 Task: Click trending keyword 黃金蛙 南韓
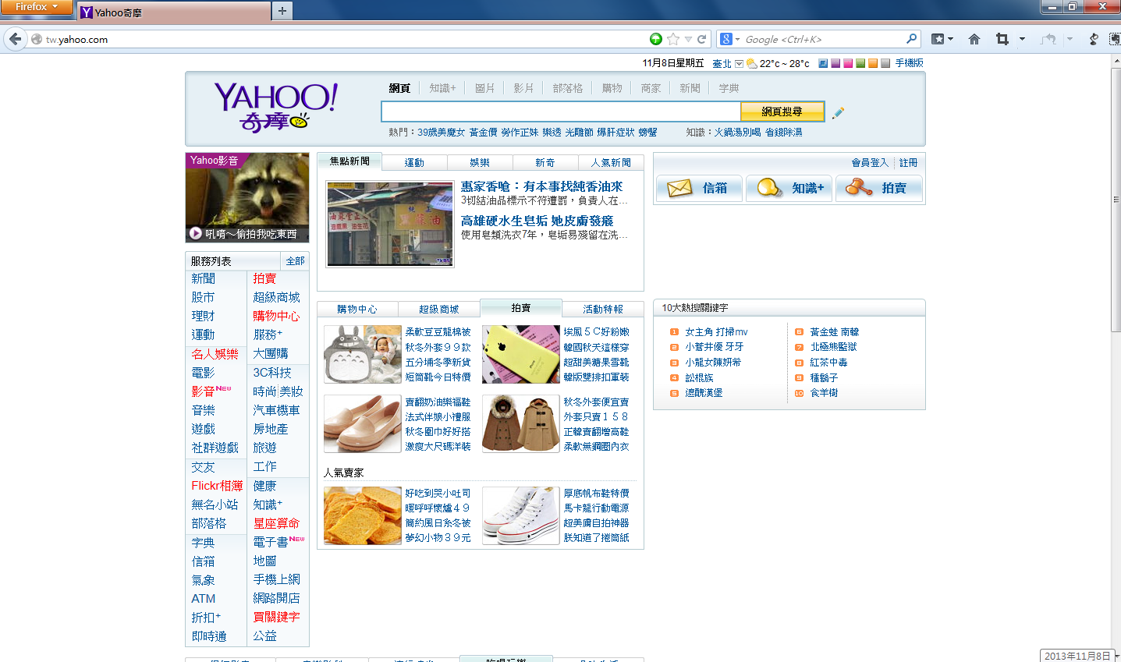(834, 331)
